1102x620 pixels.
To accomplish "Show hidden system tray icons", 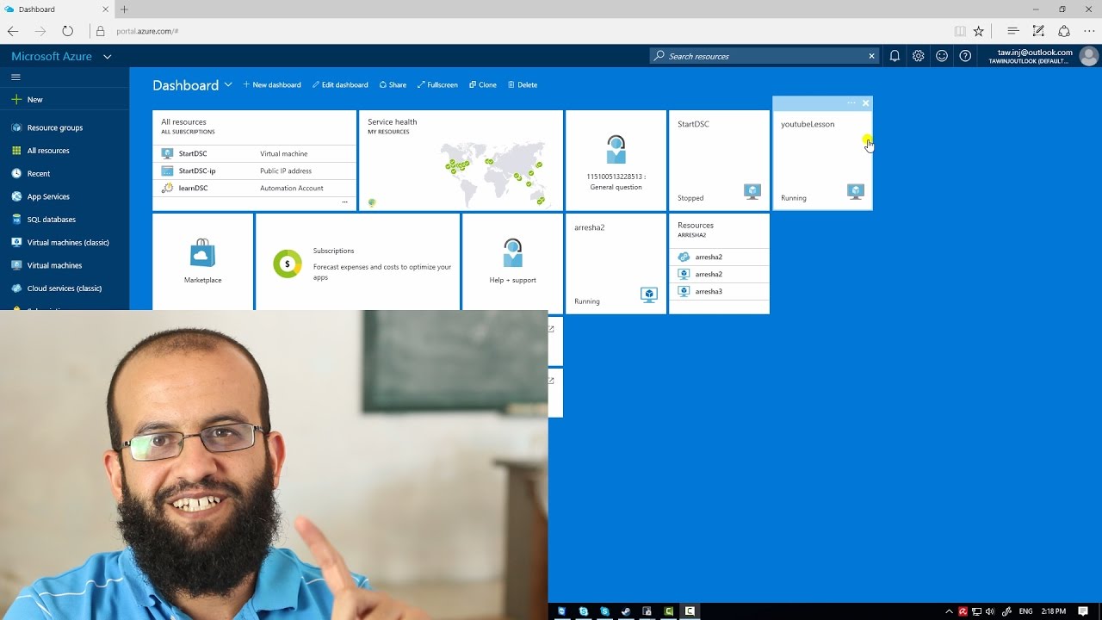I will point(950,611).
